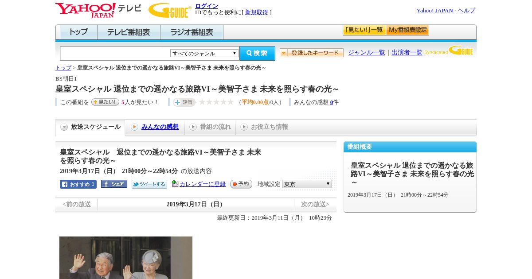Click the トップ breadcrumb link
The height and width of the screenshot is (279, 532).
pos(63,68)
